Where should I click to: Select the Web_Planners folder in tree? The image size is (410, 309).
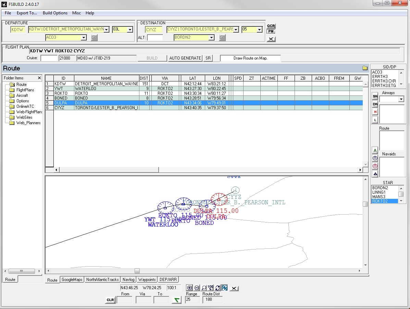(28, 123)
